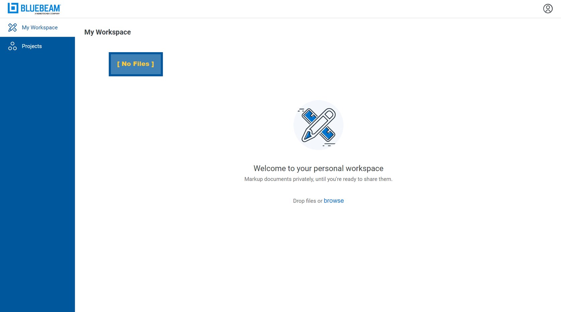
Task: Switch to My Workspace in the sidebar
Action: tap(40, 27)
